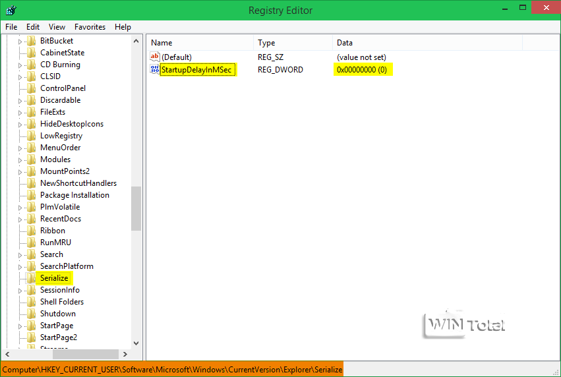Expand the CLSID key arrow
Screen dimensions: 561x377
(x=20, y=77)
